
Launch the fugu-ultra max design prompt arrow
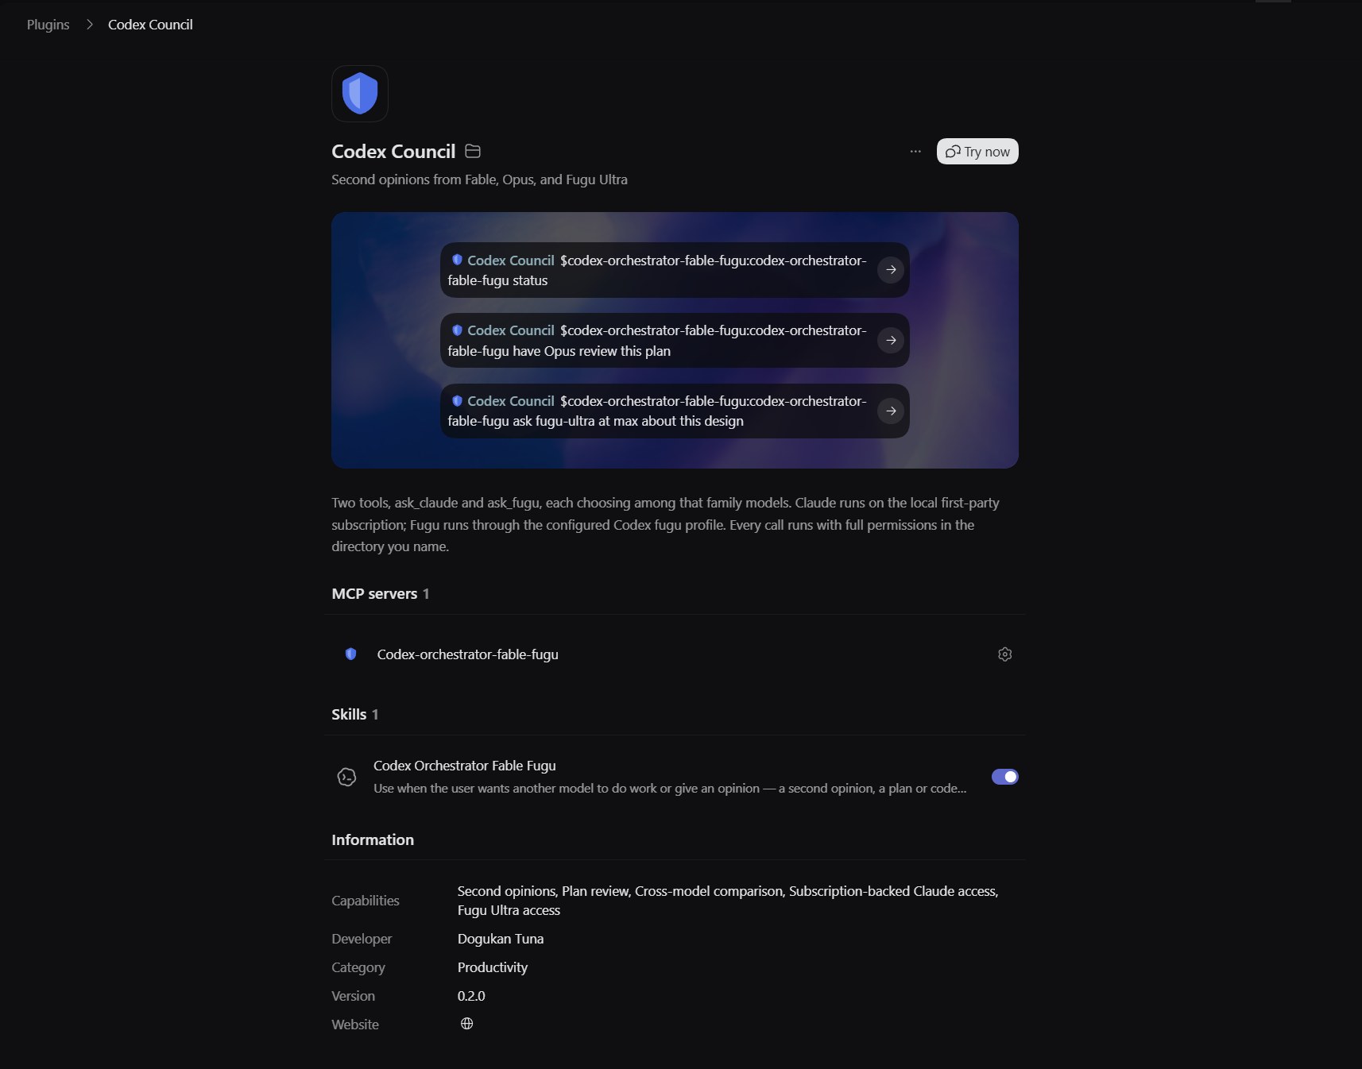[x=891, y=411]
